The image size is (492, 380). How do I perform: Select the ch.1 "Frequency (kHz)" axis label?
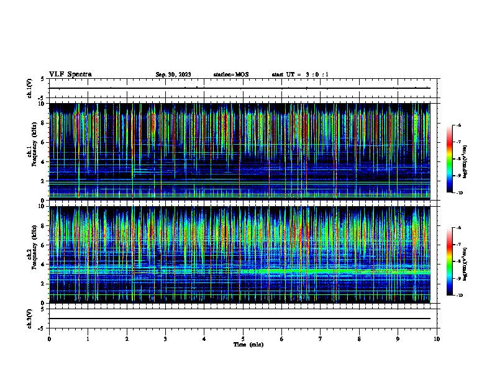point(34,143)
